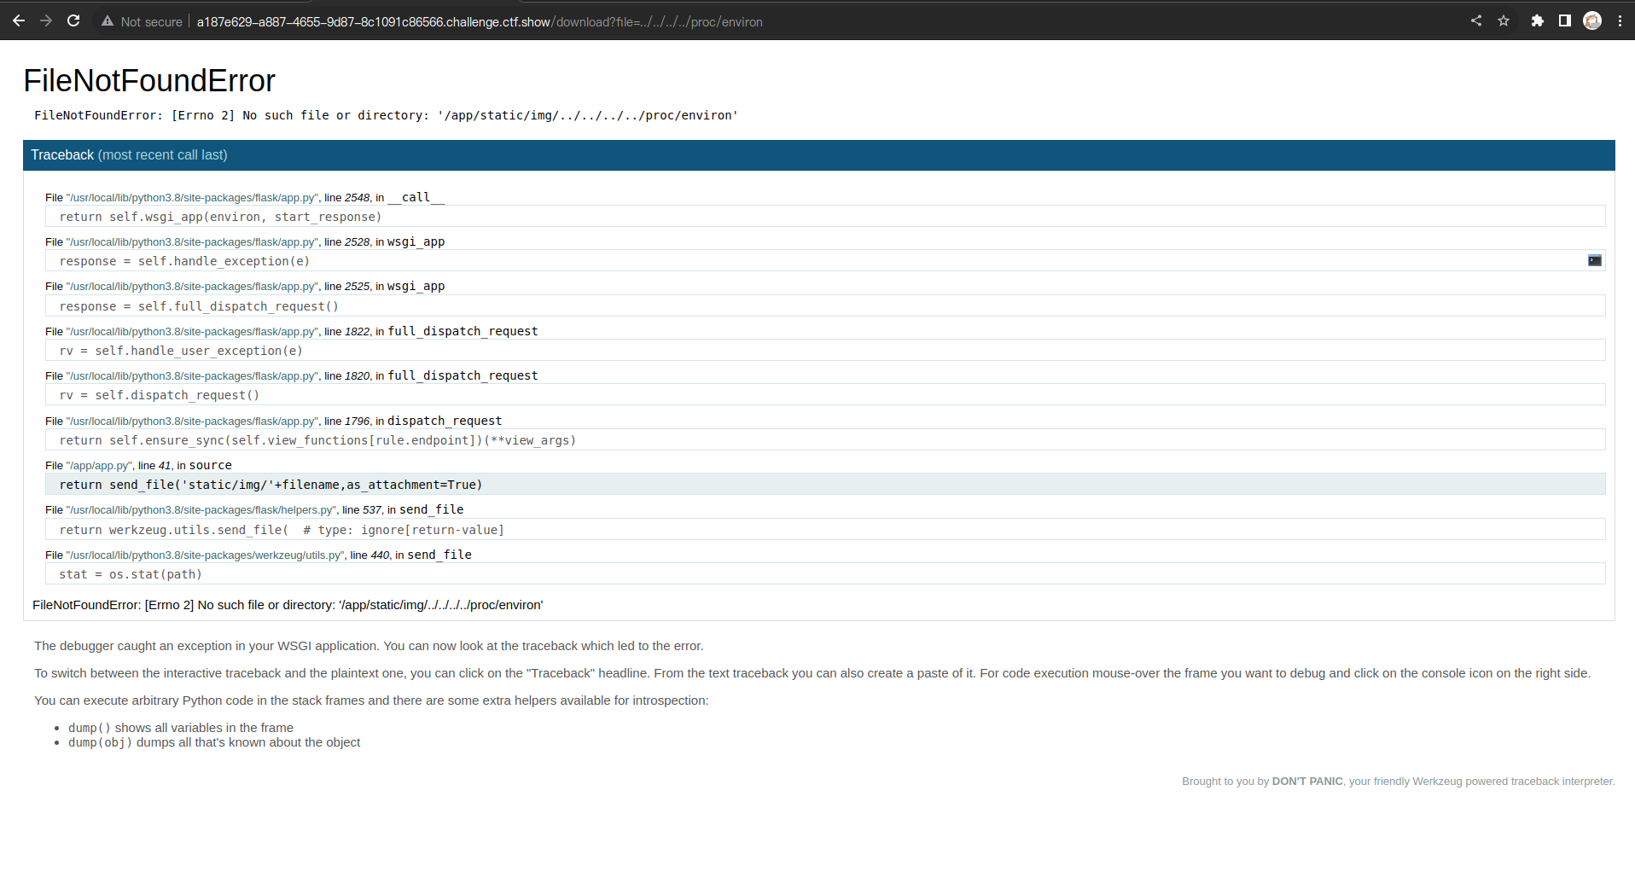
Task: Click the ensure_sync view_functions code line
Action: [317, 440]
